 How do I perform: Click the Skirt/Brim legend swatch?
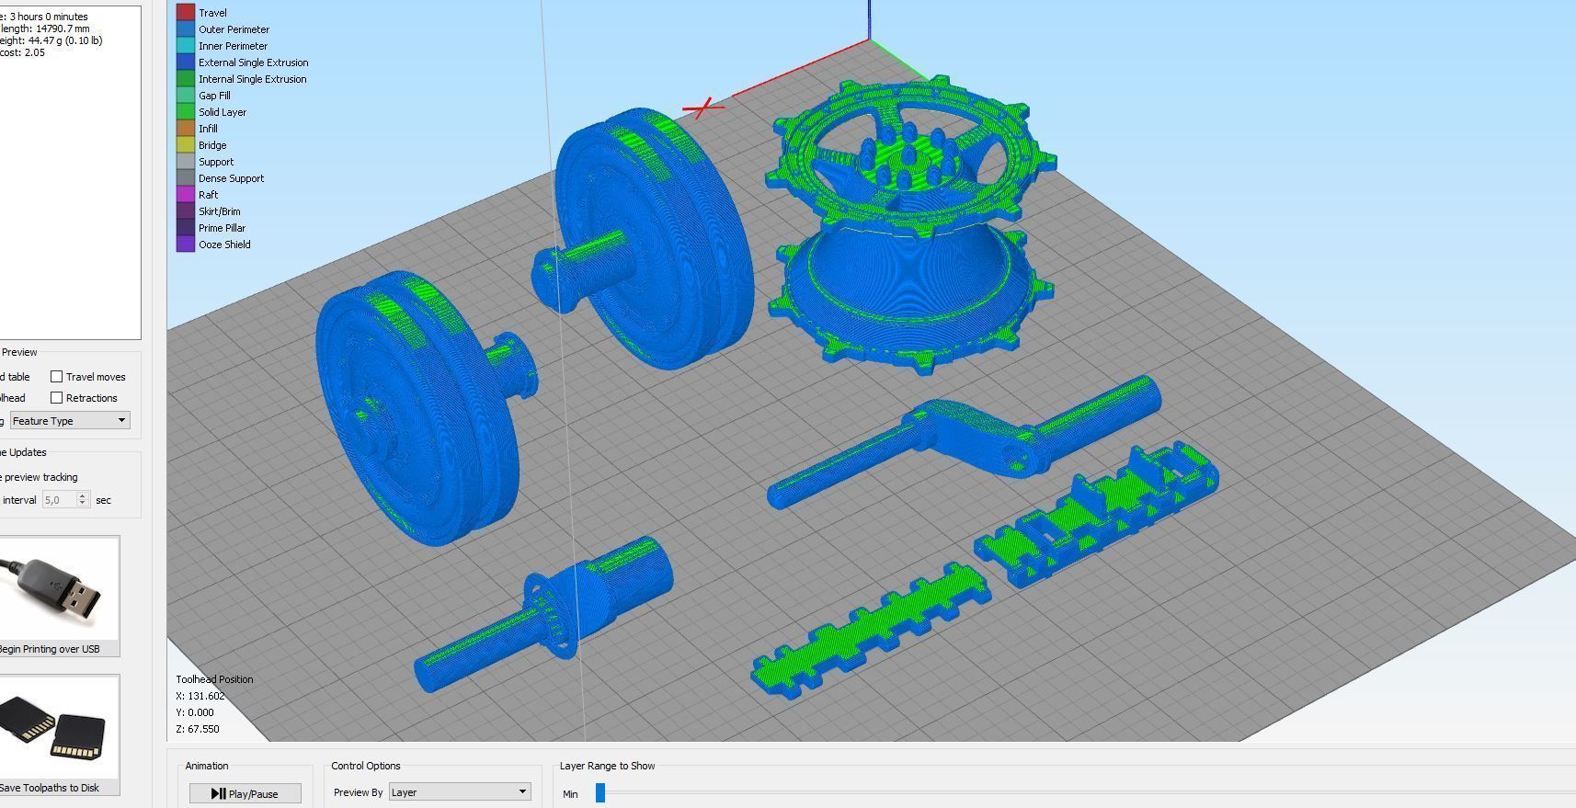(x=185, y=211)
